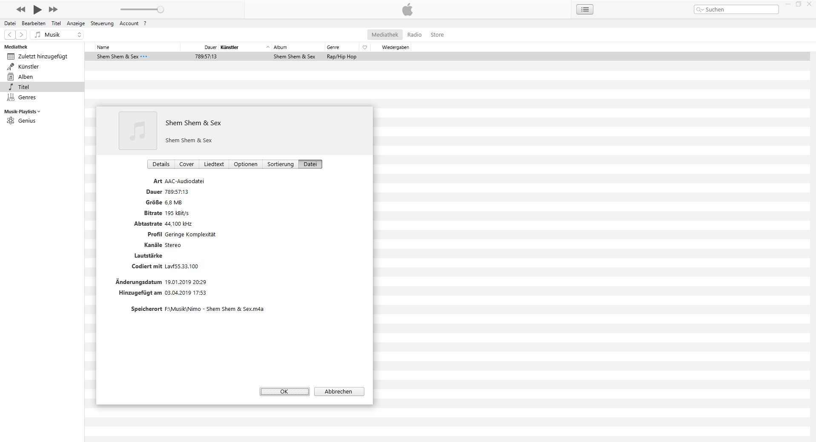This screenshot has width=816, height=442.
Task: Open the Bearbeiten menu
Action: click(x=34, y=23)
